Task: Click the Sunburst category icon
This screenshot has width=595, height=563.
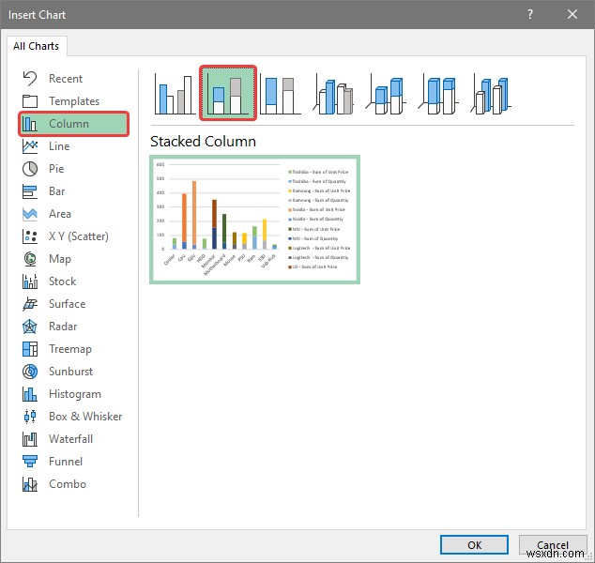Action: [30, 372]
